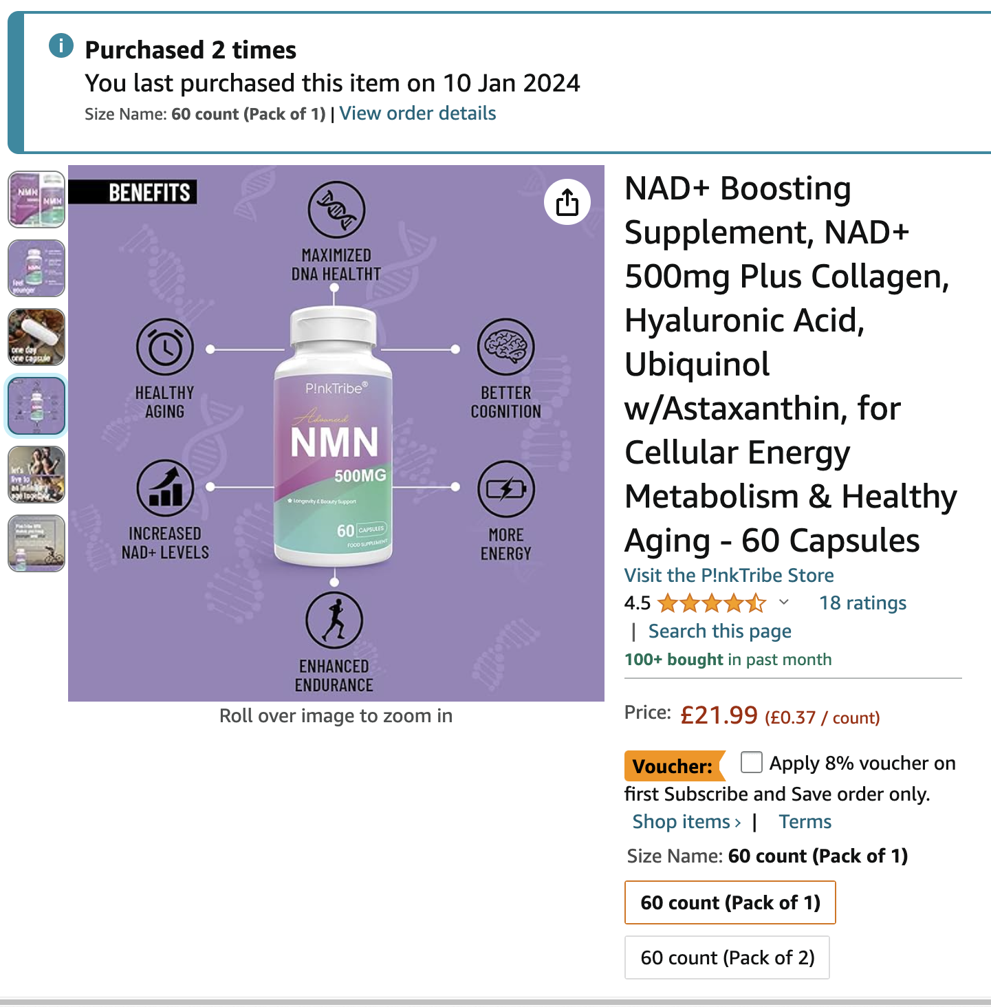Click the battery More Energy icon
The width and height of the screenshot is (991, 1007).
(x=505, y=489)
